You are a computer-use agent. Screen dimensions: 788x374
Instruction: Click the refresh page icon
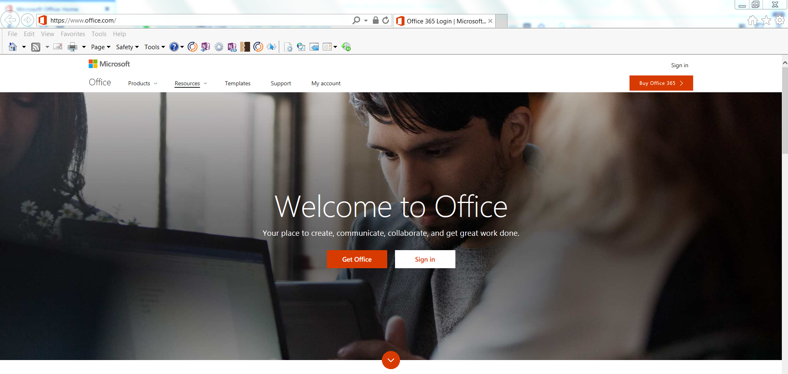(386, 20)
